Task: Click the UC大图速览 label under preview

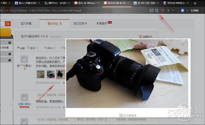Action: click(x=128, y=115)
